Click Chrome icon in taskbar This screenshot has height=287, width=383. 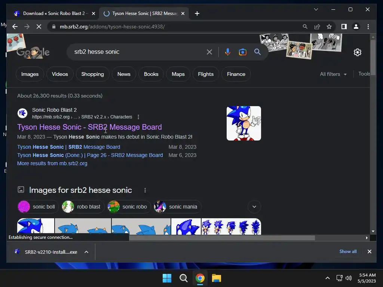click(200, 278)
